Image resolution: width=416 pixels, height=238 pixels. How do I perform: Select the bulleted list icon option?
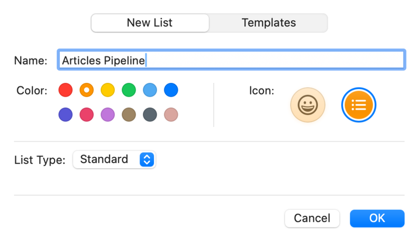coord(359,105)
